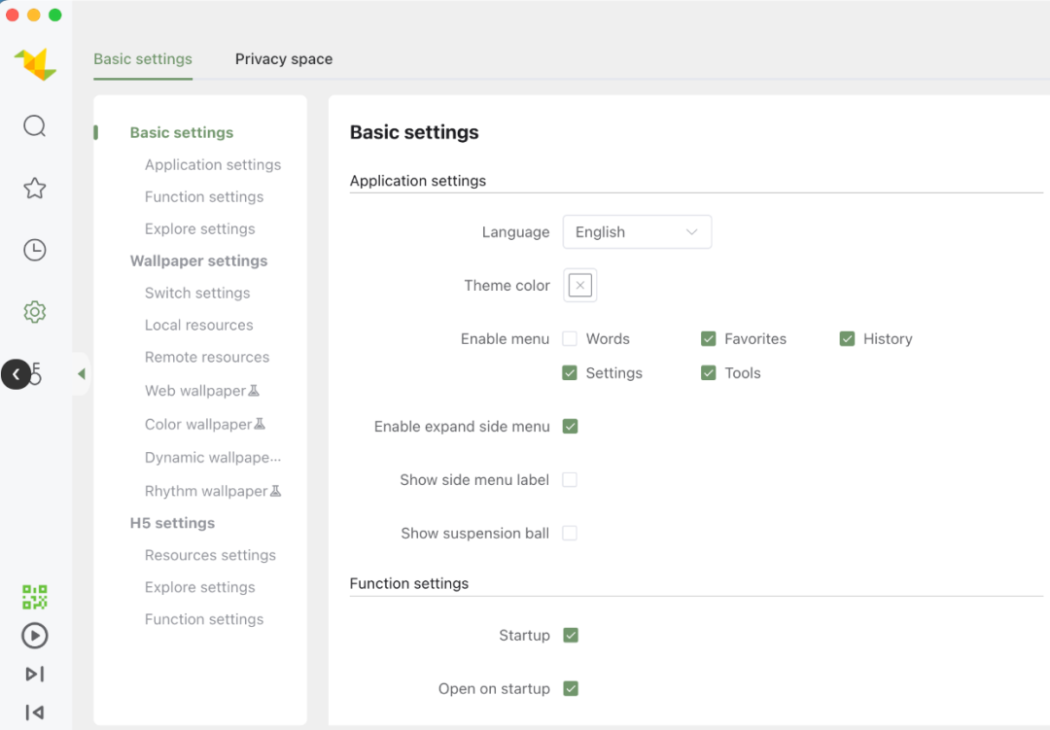Open favorites star icon in sidebar
1050x730 pixels.
pos(35,189)
